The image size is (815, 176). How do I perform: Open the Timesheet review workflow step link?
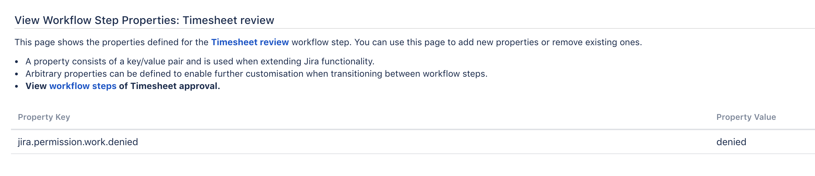(250, 42)
